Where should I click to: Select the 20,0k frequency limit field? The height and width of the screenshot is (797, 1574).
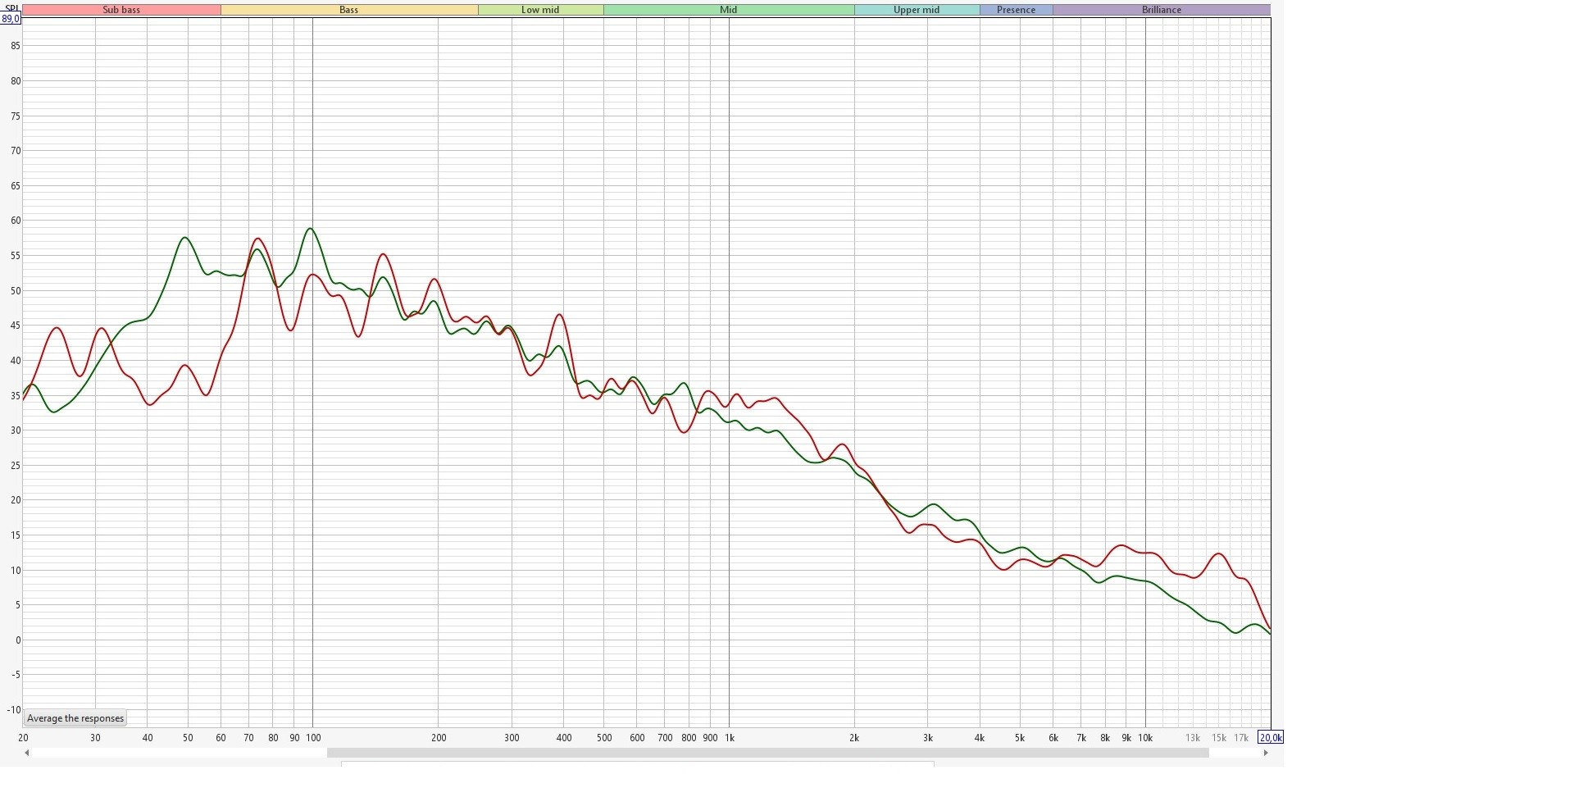click(x=1270, y=738)
